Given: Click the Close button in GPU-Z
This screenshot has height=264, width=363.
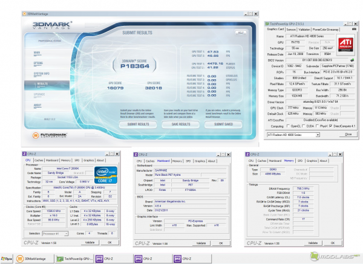Looking at the screenshot, I should click(x=348, y=134).
